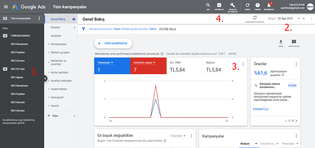Open Reklamlar ve uzantılar navigation item
315x148 pixels.
58,62
